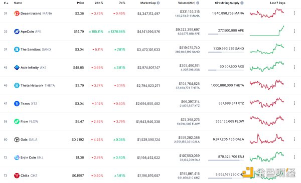Viewport: 301px width, 183px height.
Task: Click the Decentraland MANA coin logo
Action: point(17,13)
